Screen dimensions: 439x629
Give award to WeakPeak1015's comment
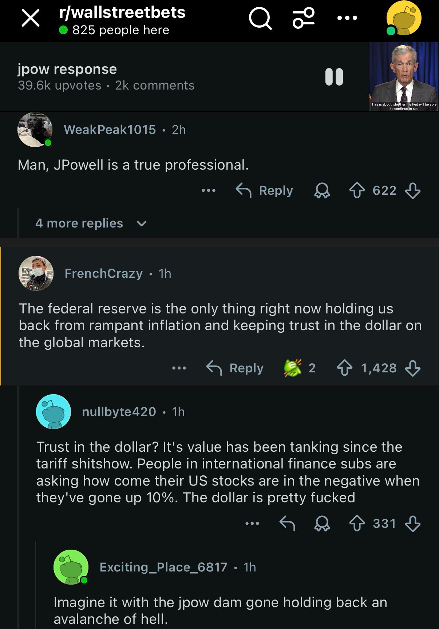[x=322, y=190]
